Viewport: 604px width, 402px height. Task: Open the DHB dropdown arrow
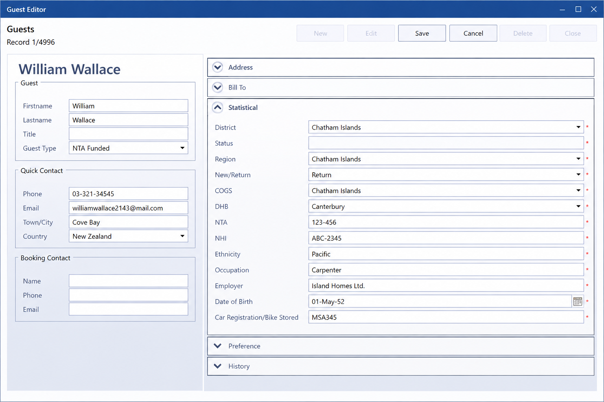tap(578, 206)
